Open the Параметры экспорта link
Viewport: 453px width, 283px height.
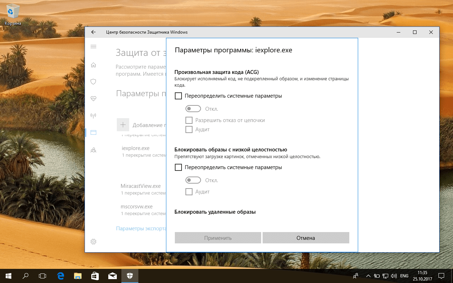coord(141,229)
